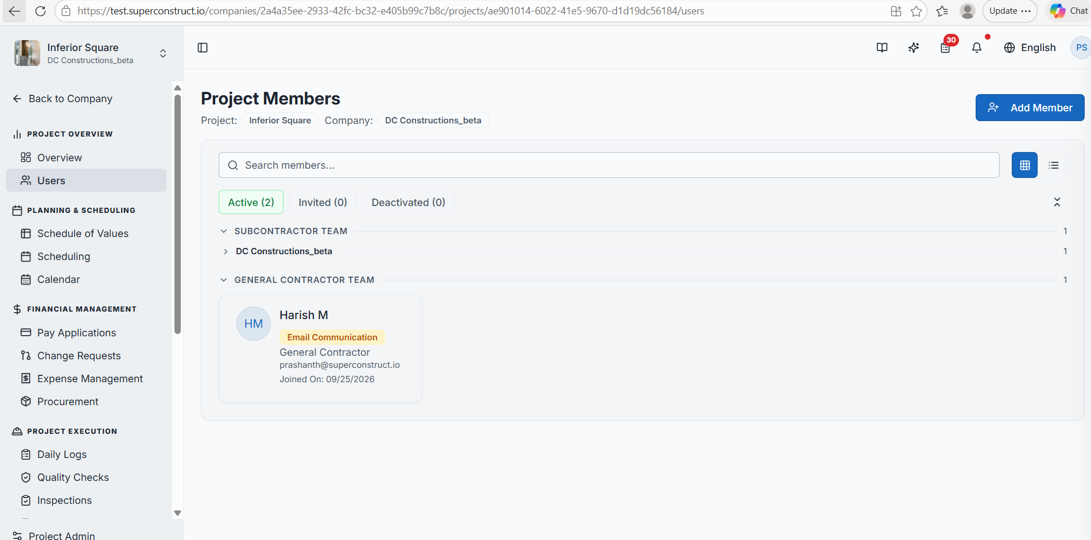The height and width of the screenshot is (540, 1091).
Task: Open the project switcher for Inferior Square
Action: click(x=91, y=53)
